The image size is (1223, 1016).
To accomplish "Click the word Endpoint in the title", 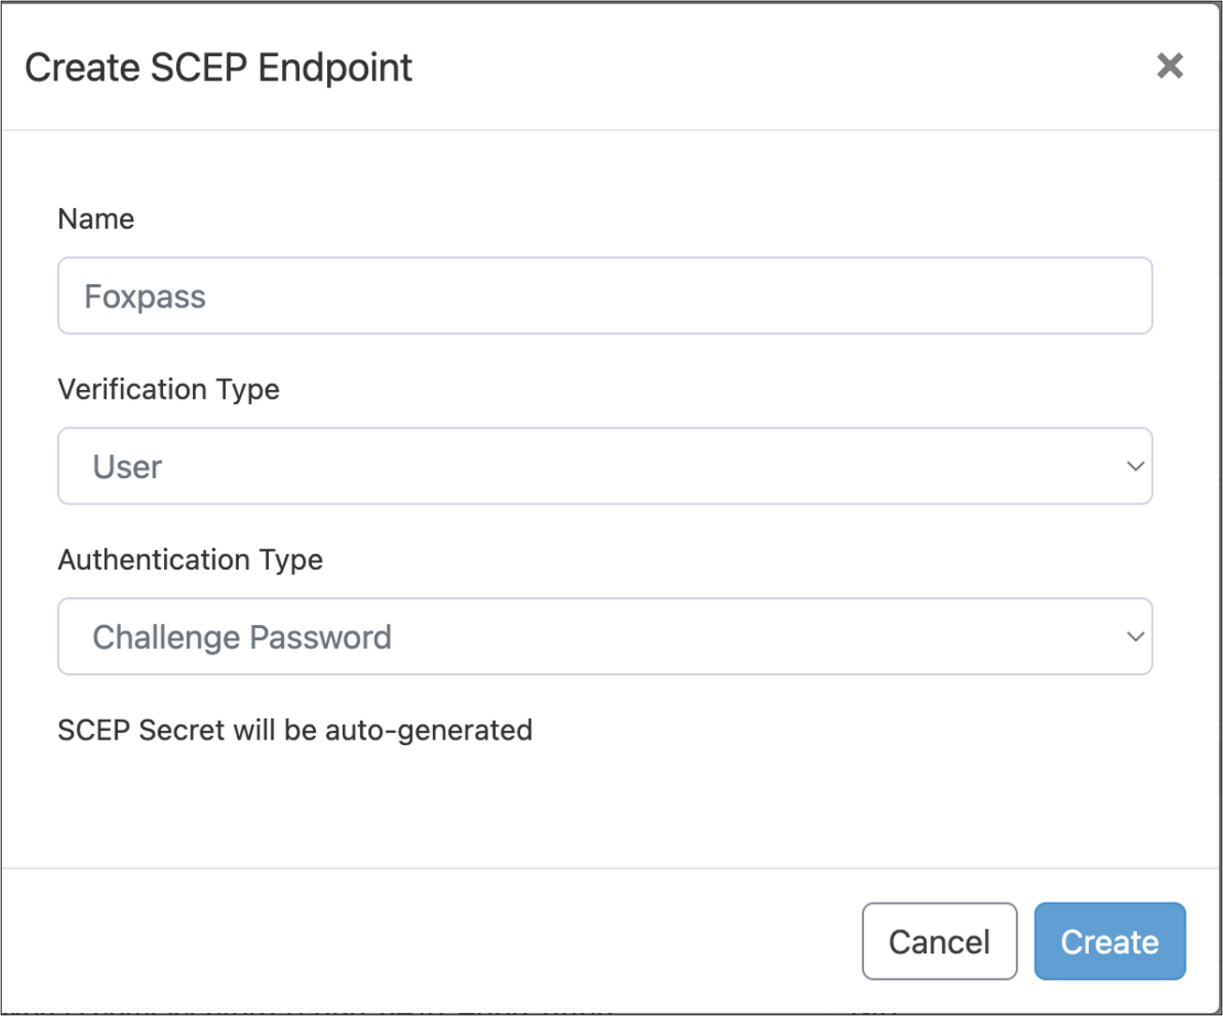I will click(x=336, y=67).
